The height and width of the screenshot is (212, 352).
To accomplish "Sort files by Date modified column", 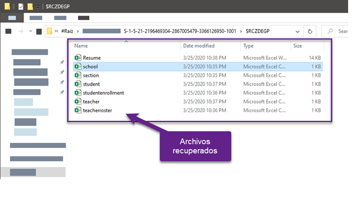I will click(x=199, y=46).
